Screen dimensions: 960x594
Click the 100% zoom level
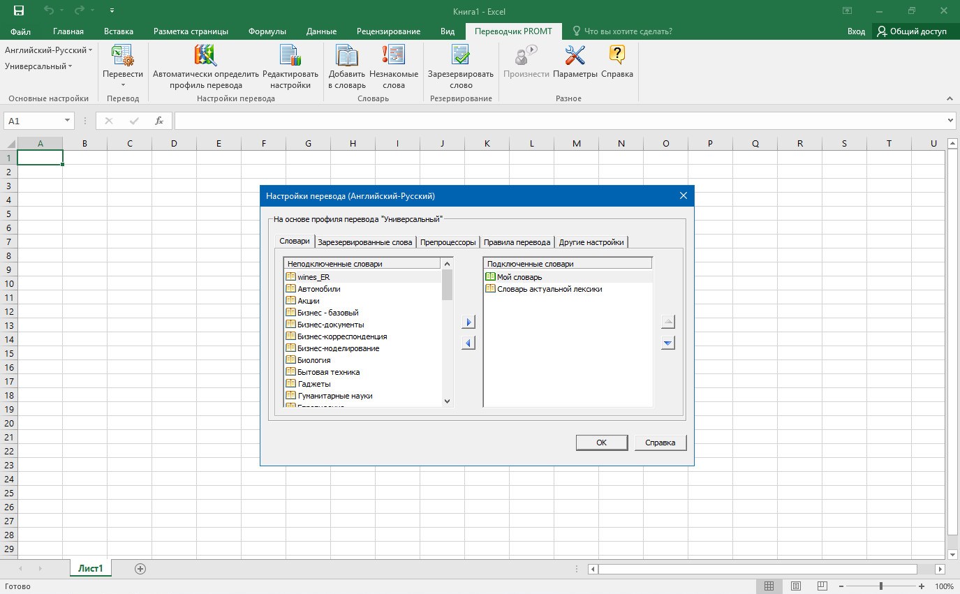[x=944, y=586]
